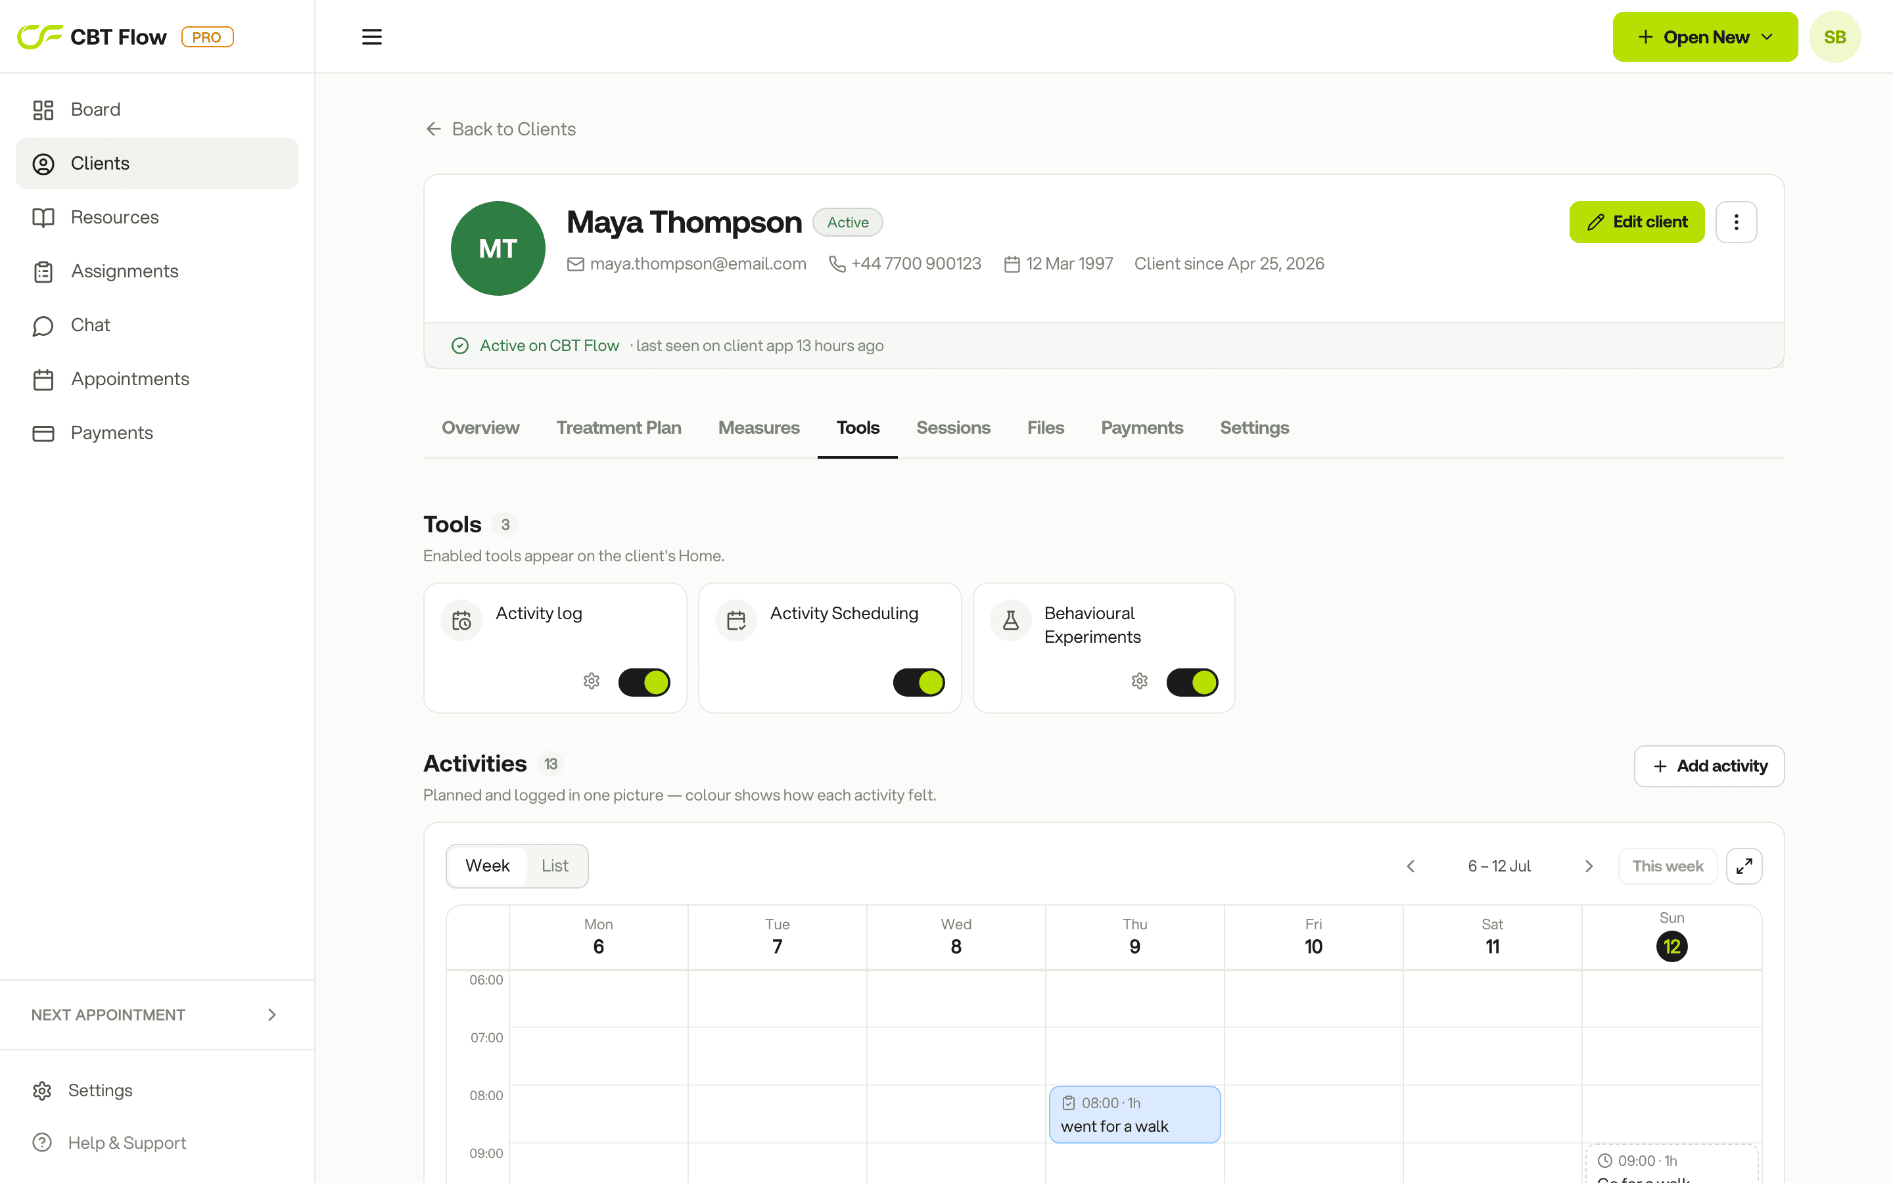Click maya.thompson@email.com address
This screenshot has width=1893, height=1183.
coord(698,264)
